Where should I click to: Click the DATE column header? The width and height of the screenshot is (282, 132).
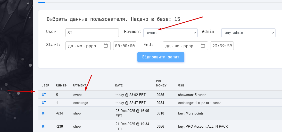[119, 85]
